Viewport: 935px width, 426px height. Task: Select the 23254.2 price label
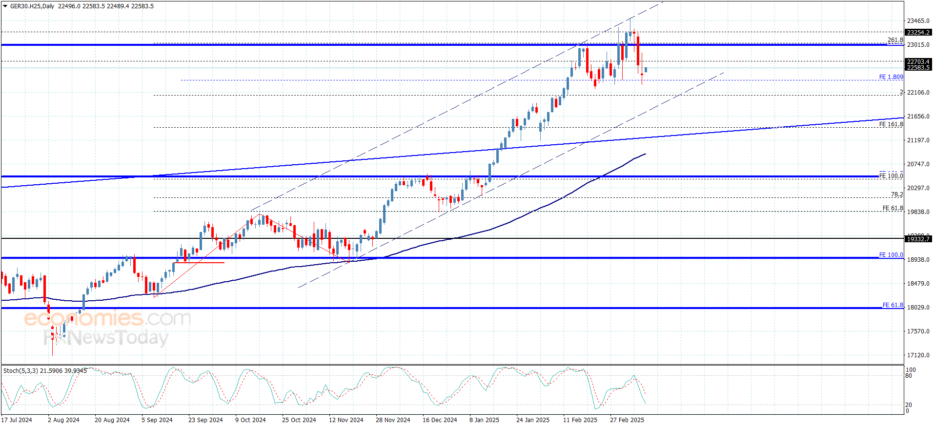tap(918, 32)
